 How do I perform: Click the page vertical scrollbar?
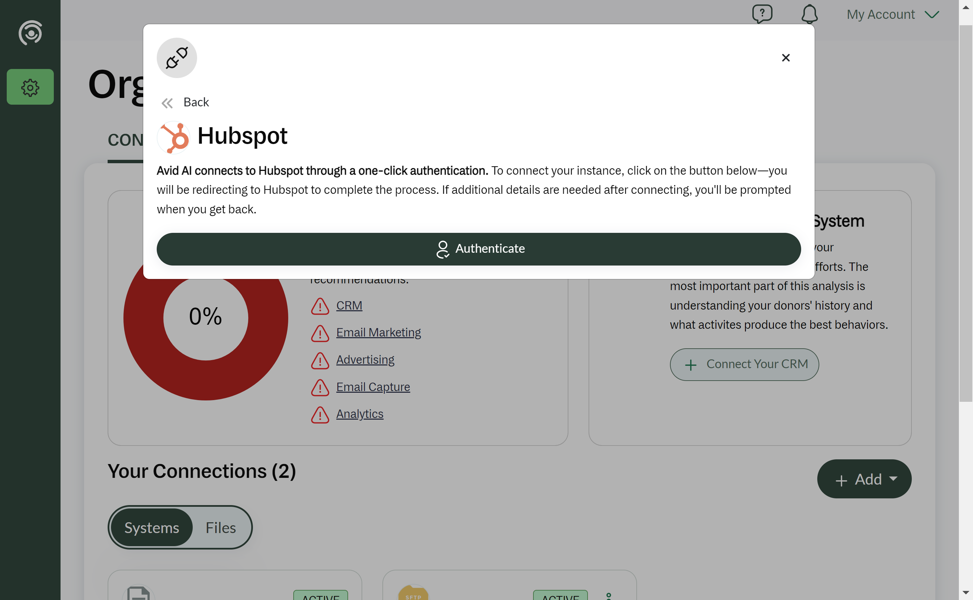point(966,213)
